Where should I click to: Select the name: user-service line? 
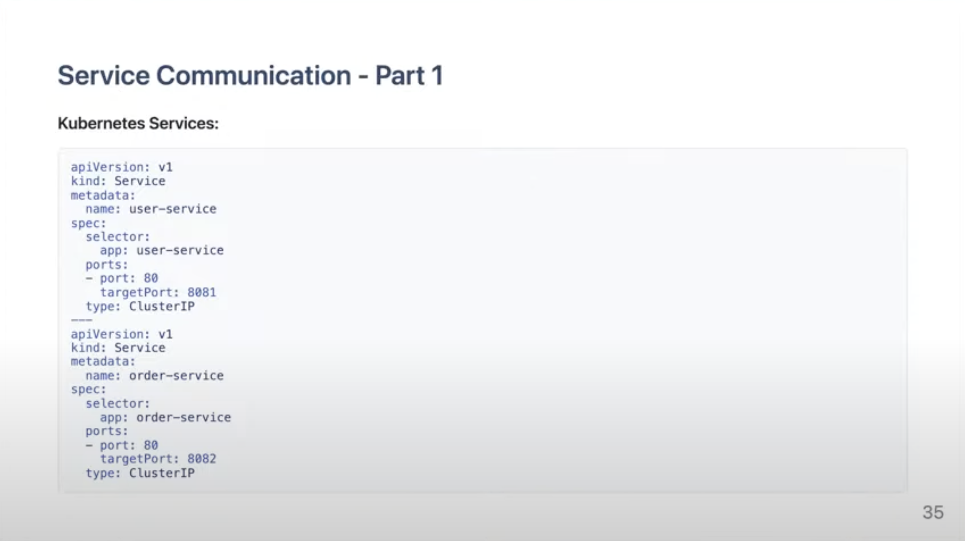tap(151, 209)
